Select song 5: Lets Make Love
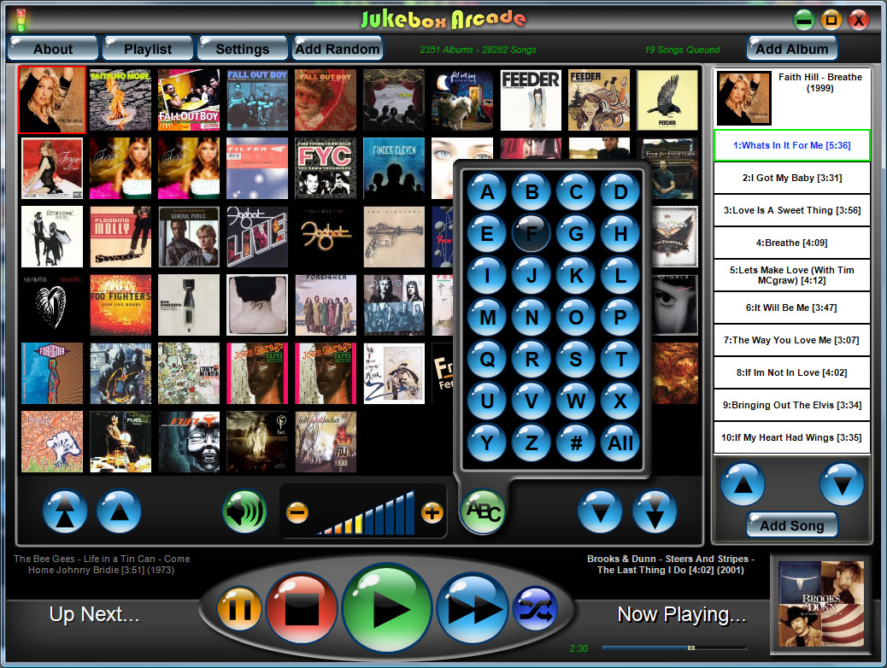Viewport: 887px width, 668px height. (792, 275)
